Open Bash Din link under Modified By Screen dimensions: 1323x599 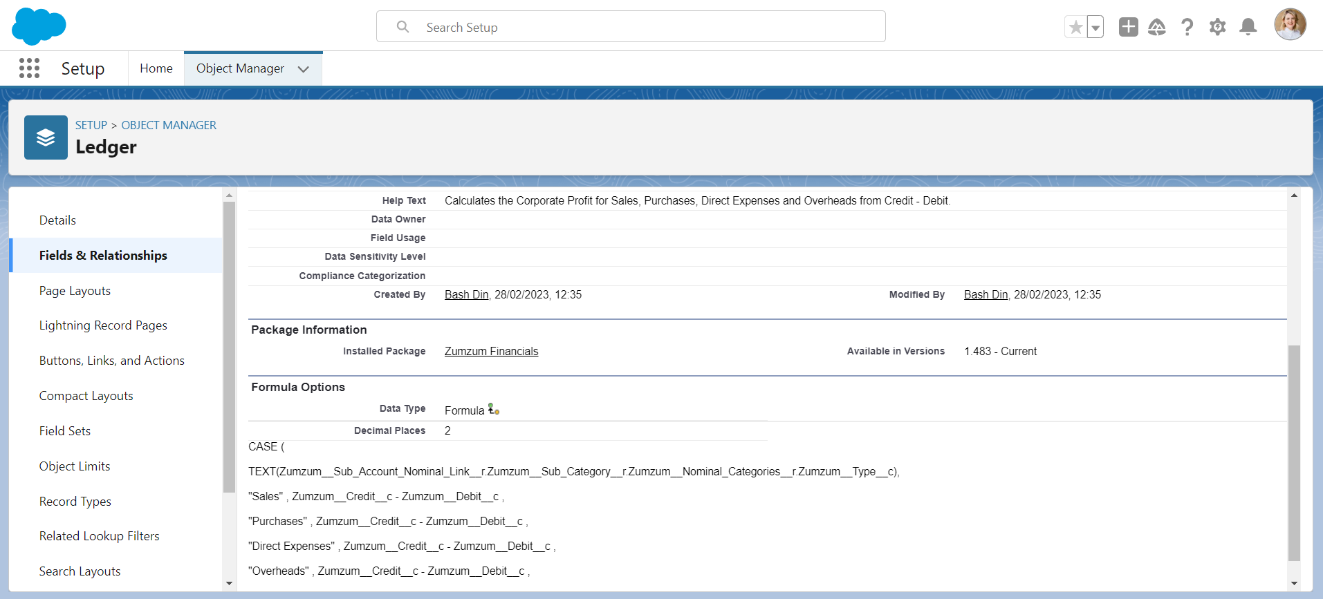(986, 294)
